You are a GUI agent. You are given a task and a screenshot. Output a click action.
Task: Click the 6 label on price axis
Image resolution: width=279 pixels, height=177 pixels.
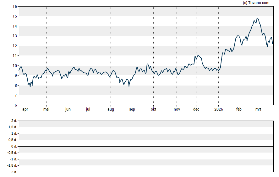point(16,105)
